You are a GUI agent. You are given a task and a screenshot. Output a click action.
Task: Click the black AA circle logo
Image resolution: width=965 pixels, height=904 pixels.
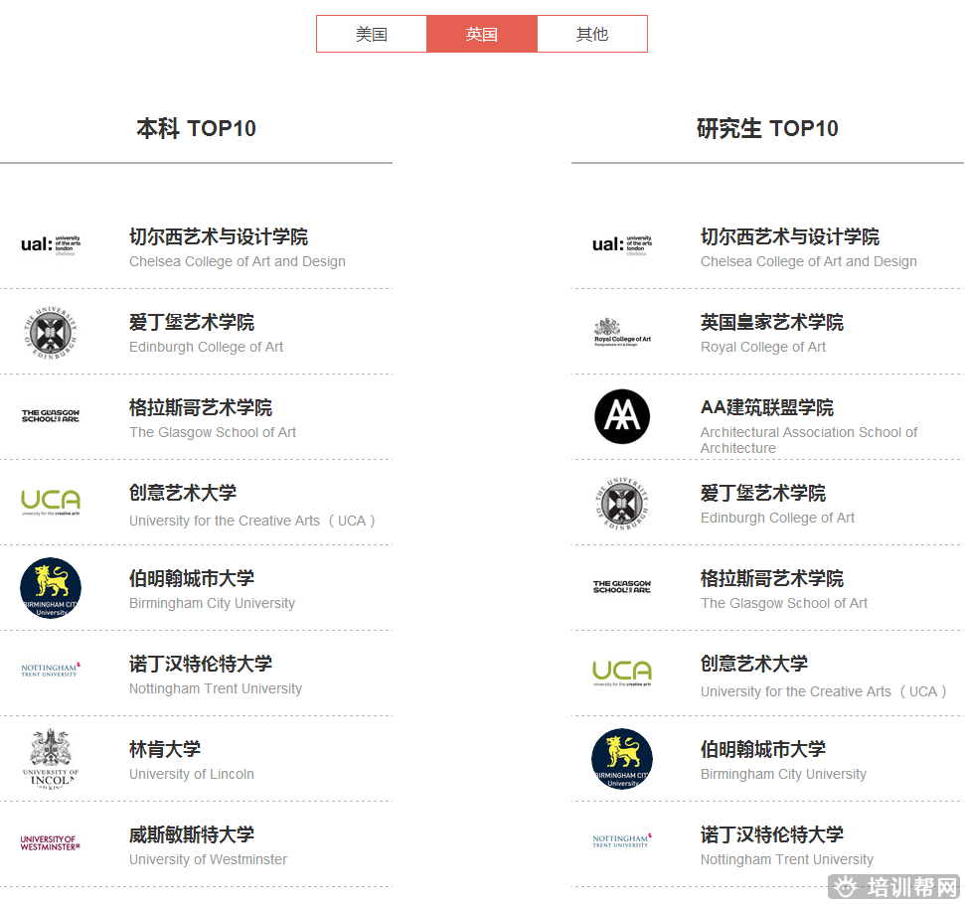[622, 416]
